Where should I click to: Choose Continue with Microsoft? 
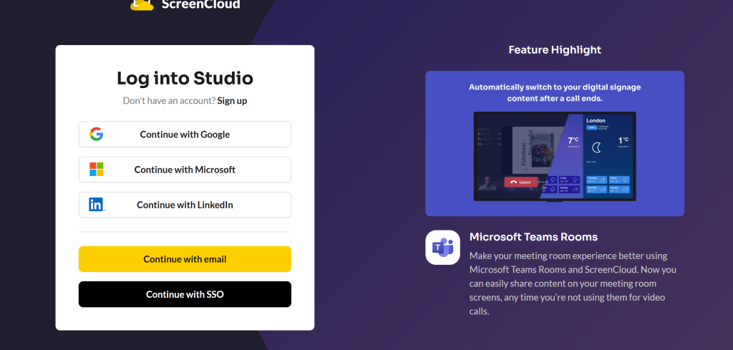(x=185, y=169)
